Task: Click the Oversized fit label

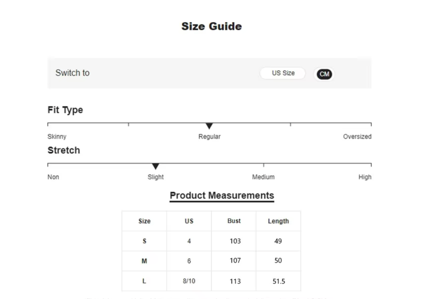Action: 357,136
